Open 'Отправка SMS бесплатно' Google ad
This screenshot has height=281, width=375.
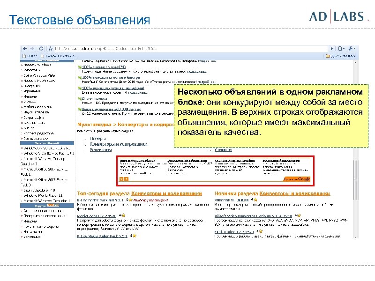click(187, 161)
